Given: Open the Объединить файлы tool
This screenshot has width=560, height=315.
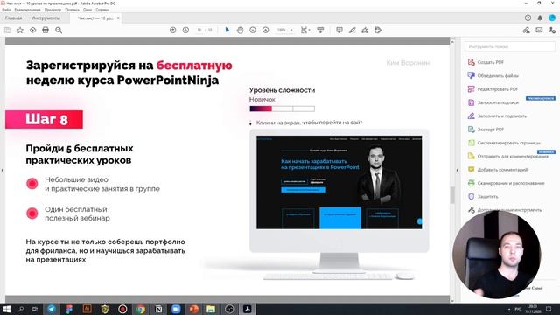Looking at the screenshot, I should pyautogui.click(x=493, y=76).
